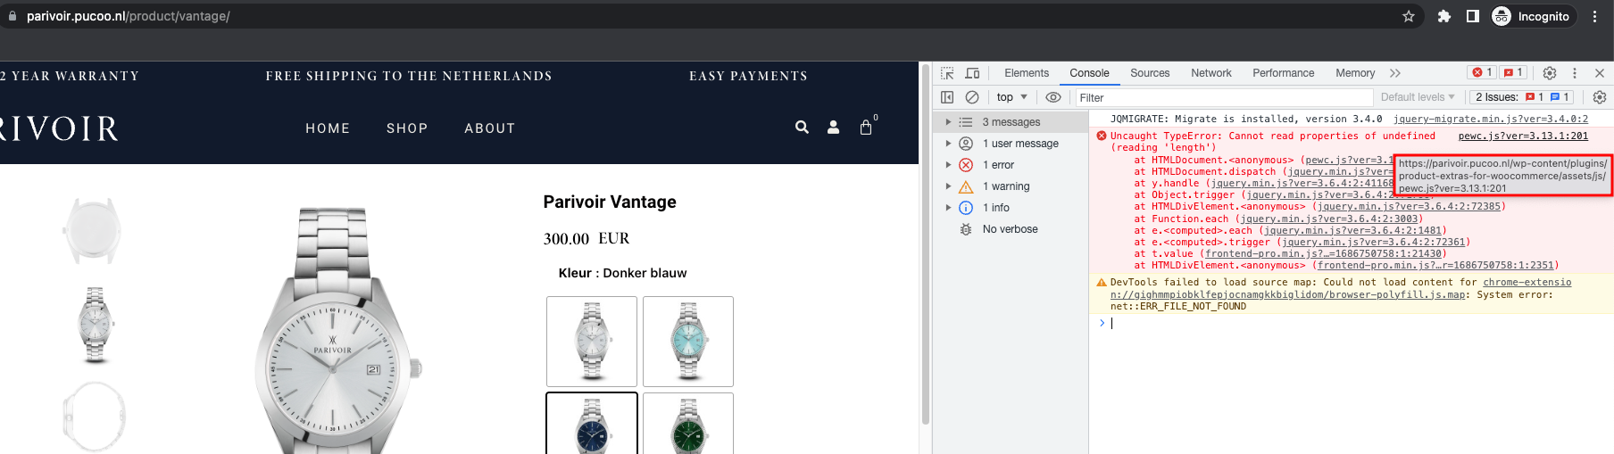The height and width of the screenshot is (454, 1614).
Task: Switch to the Performance tab
Action: coord(1283,73)
